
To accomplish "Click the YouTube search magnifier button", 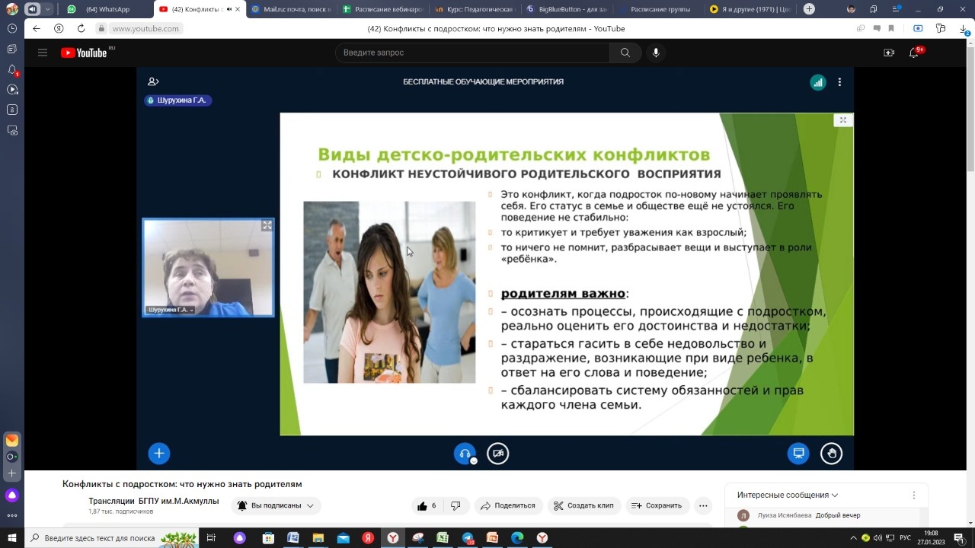I will 625,53.
